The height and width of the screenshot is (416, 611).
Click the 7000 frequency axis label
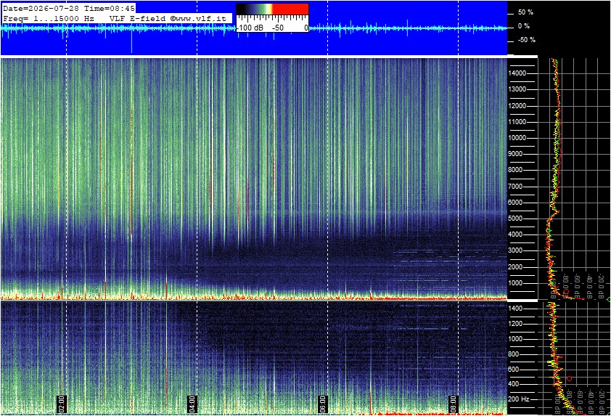[515, 187]
